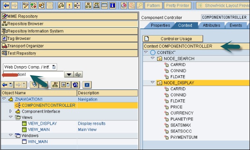Collapse the Views folder
Viewport: 250px width, 150px height.
tap(11, 117)
